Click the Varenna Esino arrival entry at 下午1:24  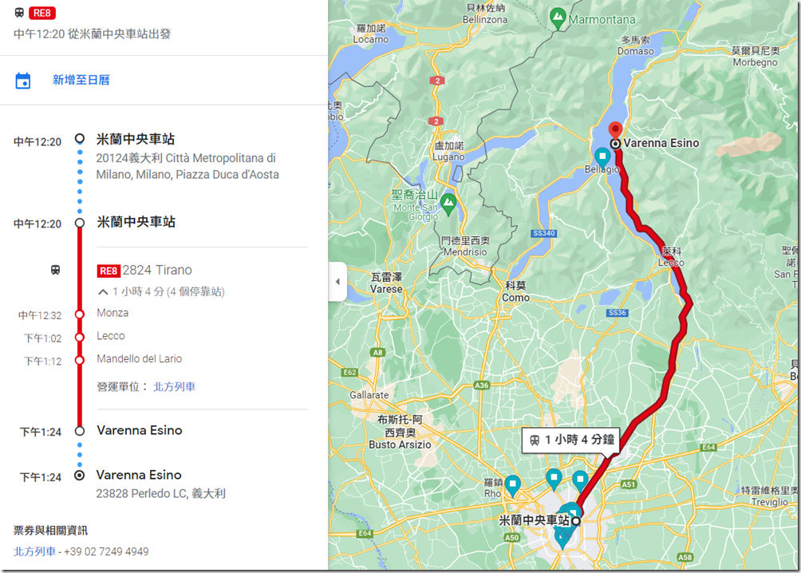140,430
